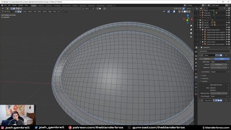
Task: Toggle INSERTS collection eye icon
Action: pos(227,27)
